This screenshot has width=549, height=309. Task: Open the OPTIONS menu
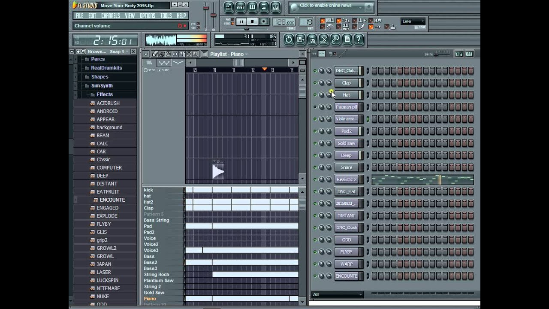(x=148, y=16)
